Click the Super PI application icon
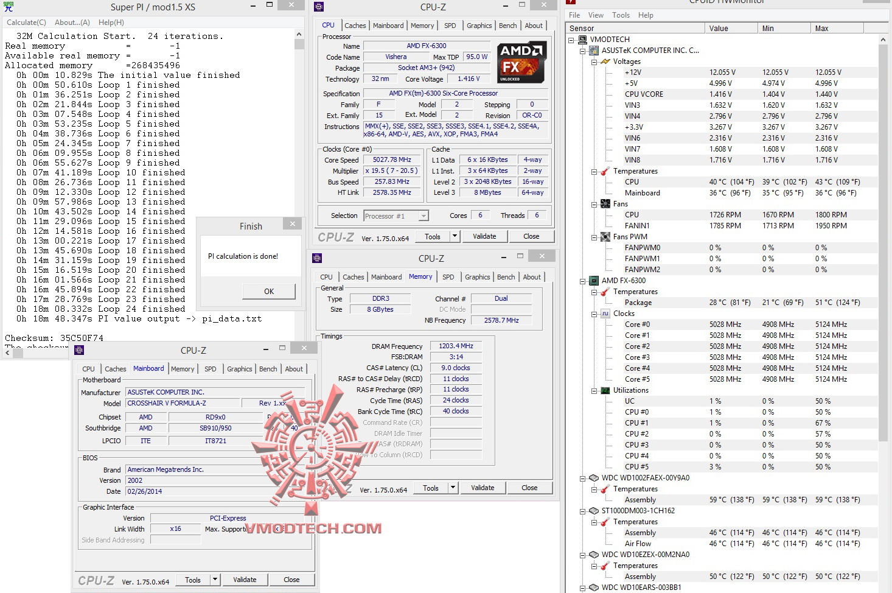892x593 pixels. pos(9,7)
